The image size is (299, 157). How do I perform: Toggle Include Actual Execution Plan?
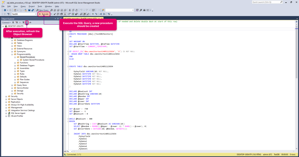pos(69,14)
